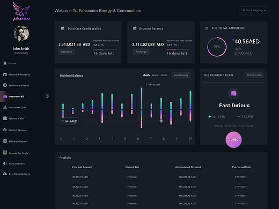This screenshot has width=279, height=209.
Task: Click the Palenno Wallet icon in the sidebar
Action: 5,118
